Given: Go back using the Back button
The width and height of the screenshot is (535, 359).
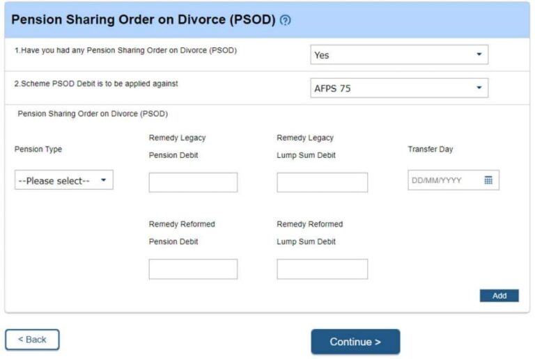Looking at the screenshot, I should coord(32,340).
